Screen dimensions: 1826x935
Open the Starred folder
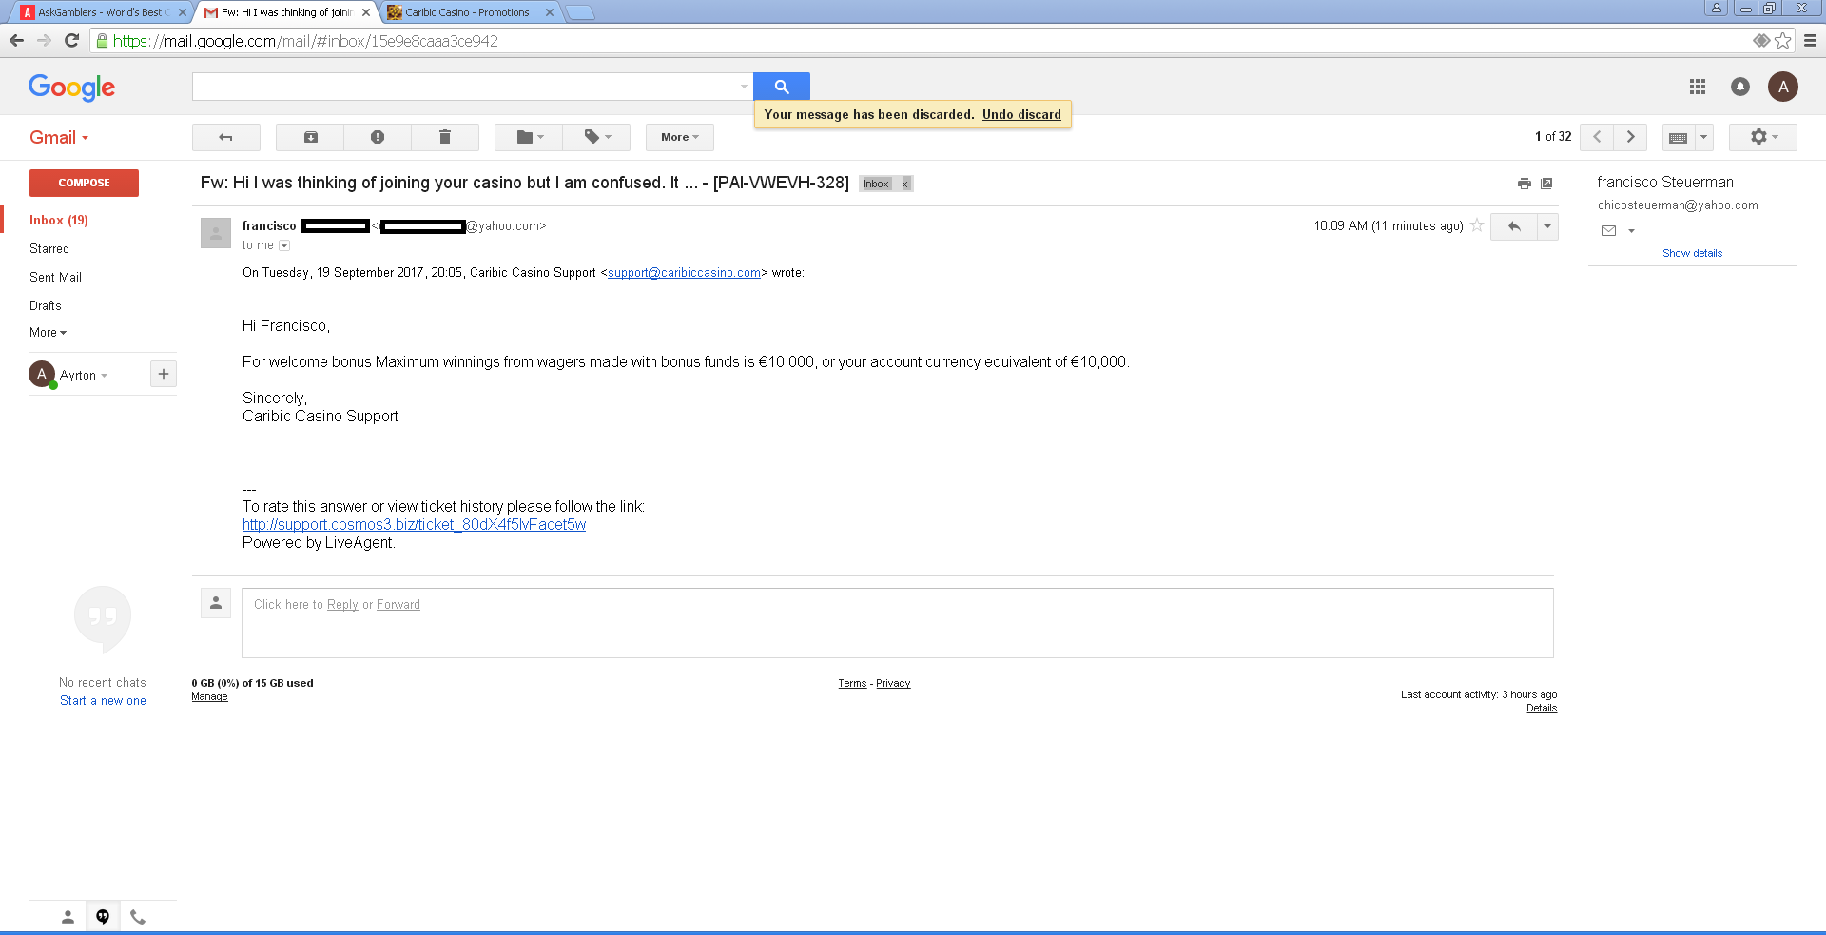[49, 248]
